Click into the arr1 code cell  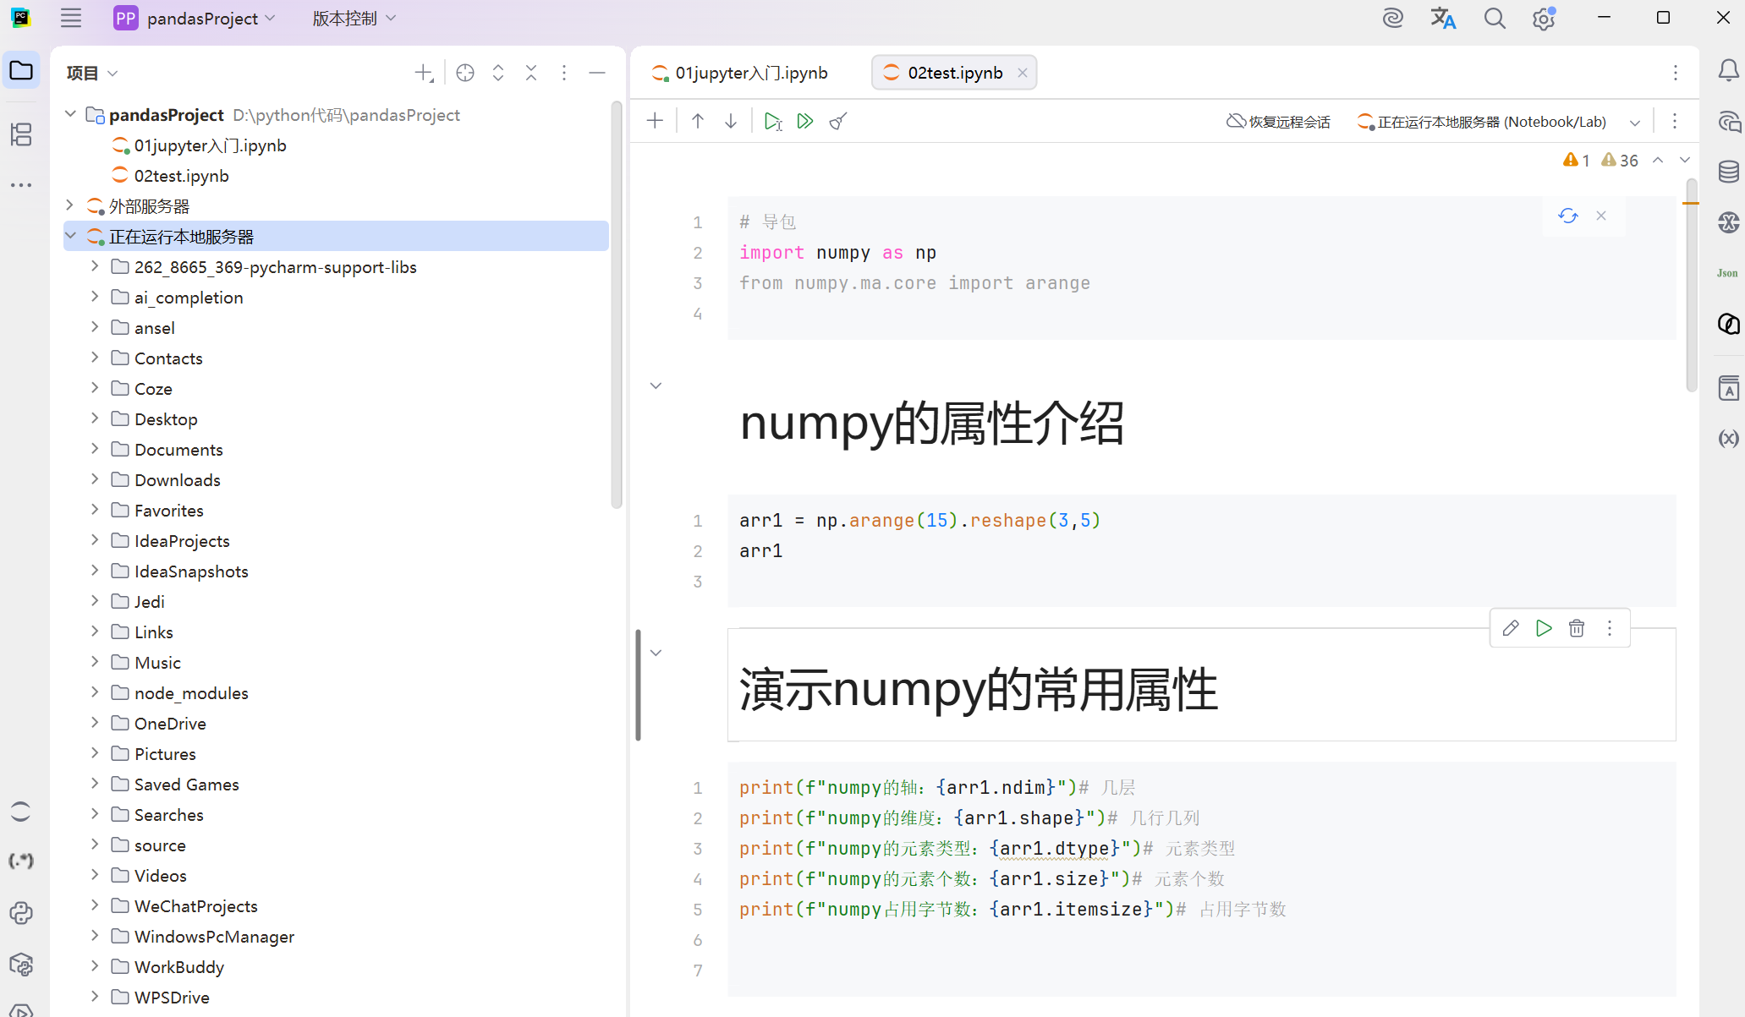pyautogui.click(x=1201, y=550)
